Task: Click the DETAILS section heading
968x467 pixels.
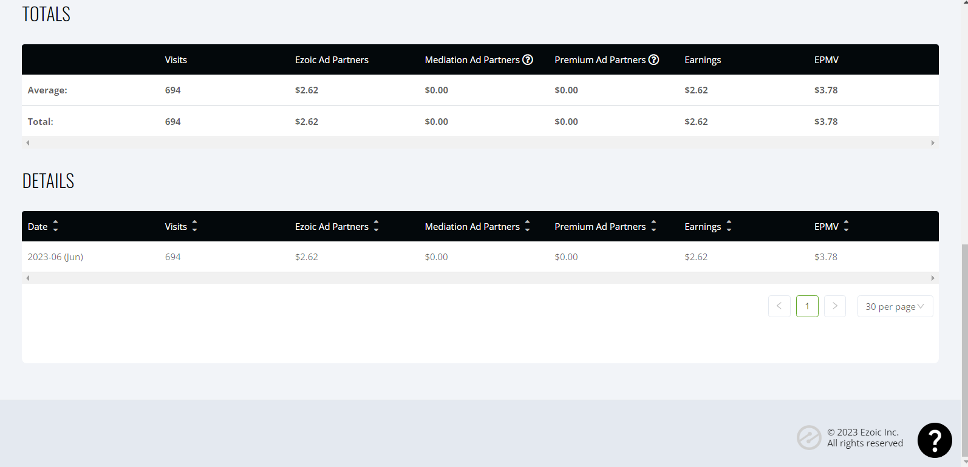Action: point(48,181)
